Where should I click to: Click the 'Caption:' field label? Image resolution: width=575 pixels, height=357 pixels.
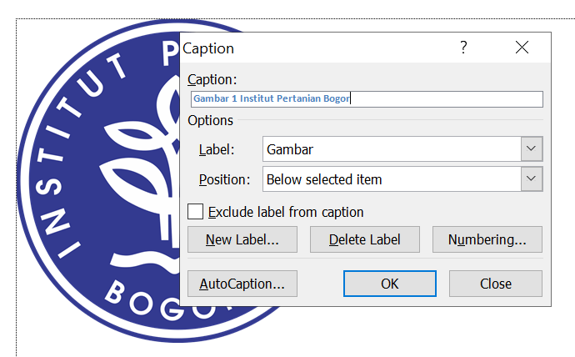click(x=212, y=79)
